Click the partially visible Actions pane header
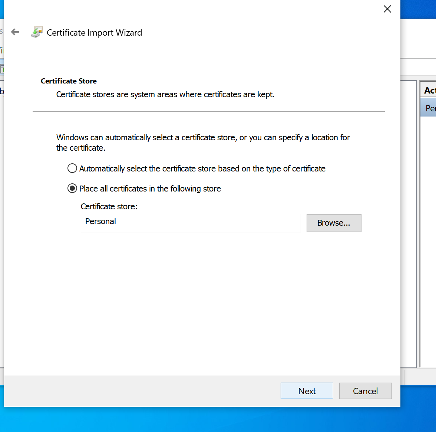This screenshot has height=432, width=436. coord(429,90)
